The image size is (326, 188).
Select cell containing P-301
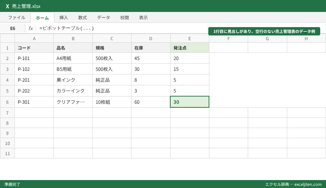tap(34, 102)
